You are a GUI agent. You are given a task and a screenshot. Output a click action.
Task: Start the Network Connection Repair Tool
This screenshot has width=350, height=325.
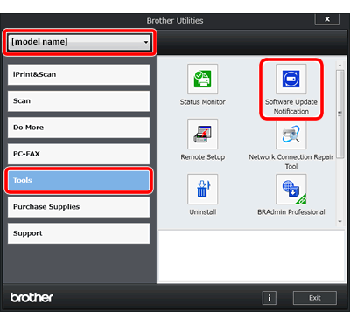tap(291, 135)
